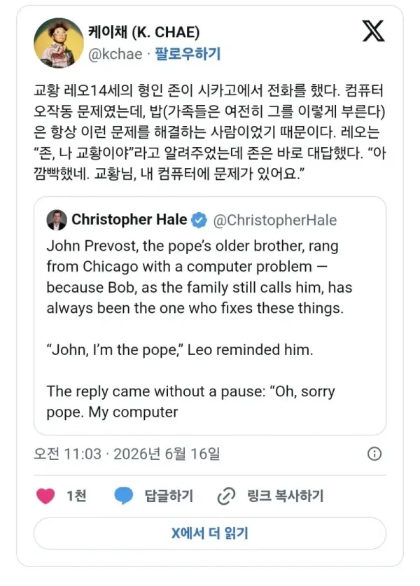This screenshot has width=420, height=586.
Task: Click the blue reply bubble icon
Action: click(x=124, y=496)
